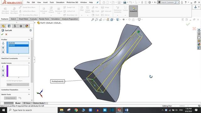Open Cut-Loft help question mark

(30, 30)
